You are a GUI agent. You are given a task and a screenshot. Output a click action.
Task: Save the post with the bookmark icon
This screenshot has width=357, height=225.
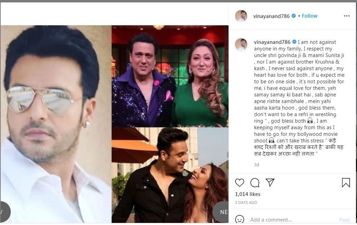coord(346,182)
